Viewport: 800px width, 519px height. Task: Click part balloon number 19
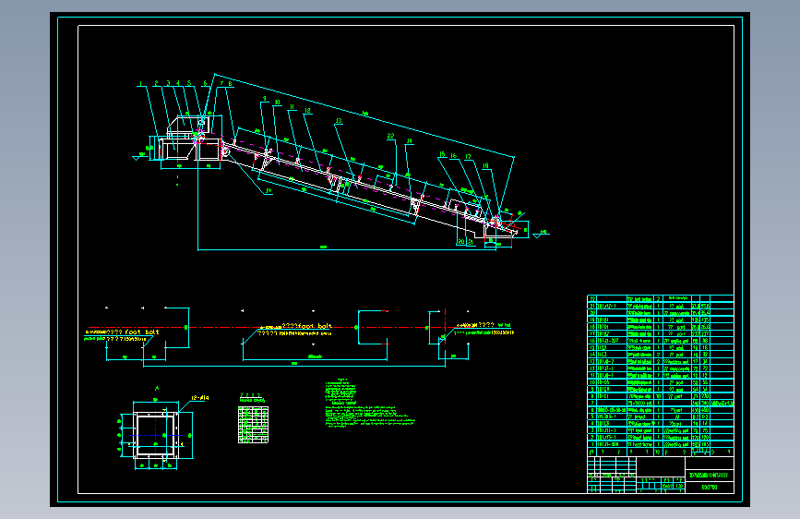[x=269, y=191]
